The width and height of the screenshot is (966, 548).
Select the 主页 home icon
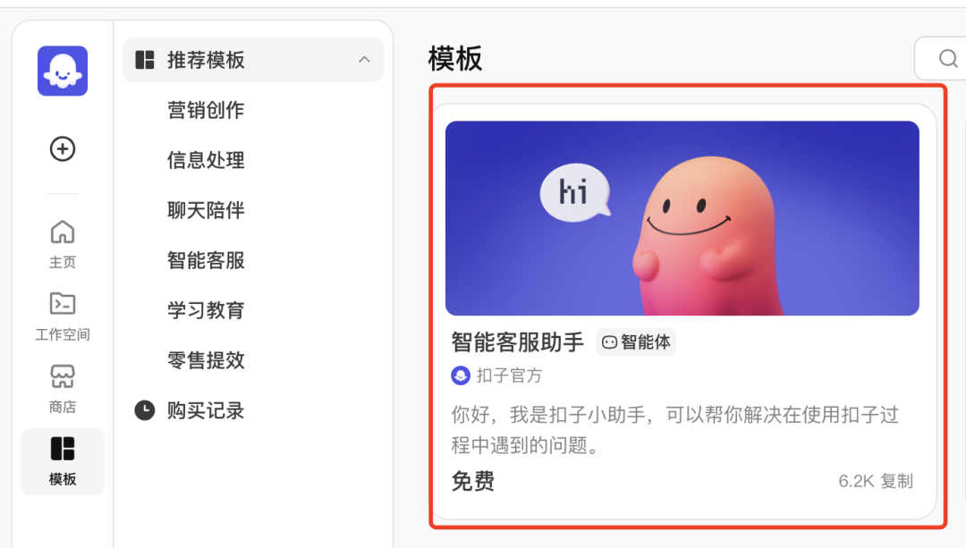[62, 231]
